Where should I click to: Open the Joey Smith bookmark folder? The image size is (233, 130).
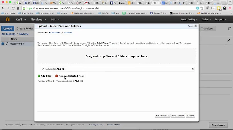coord(25,13)
